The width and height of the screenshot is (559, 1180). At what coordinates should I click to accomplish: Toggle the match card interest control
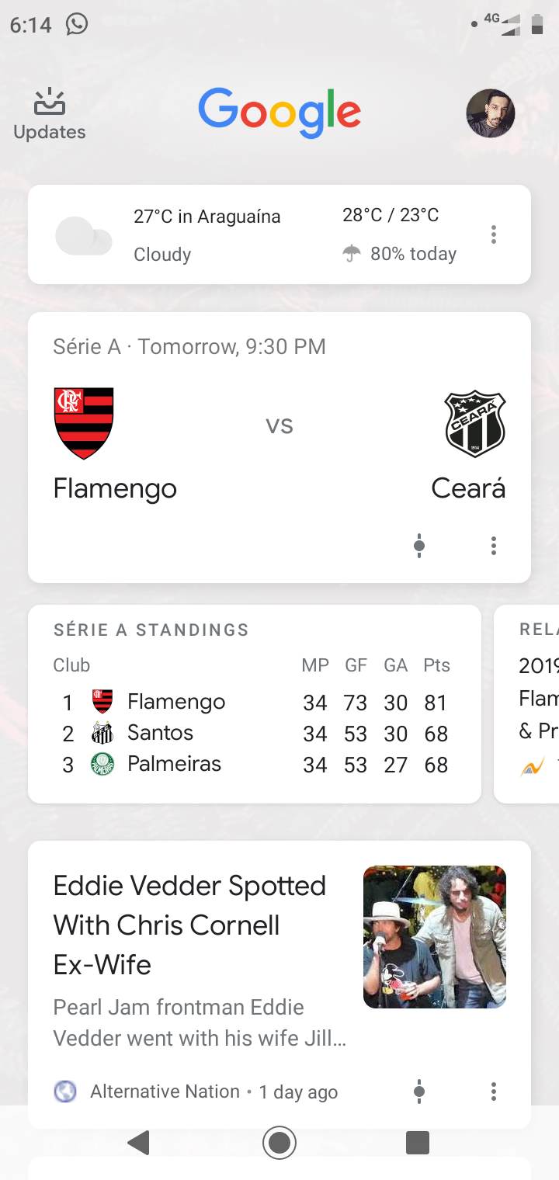pos(419,546)
